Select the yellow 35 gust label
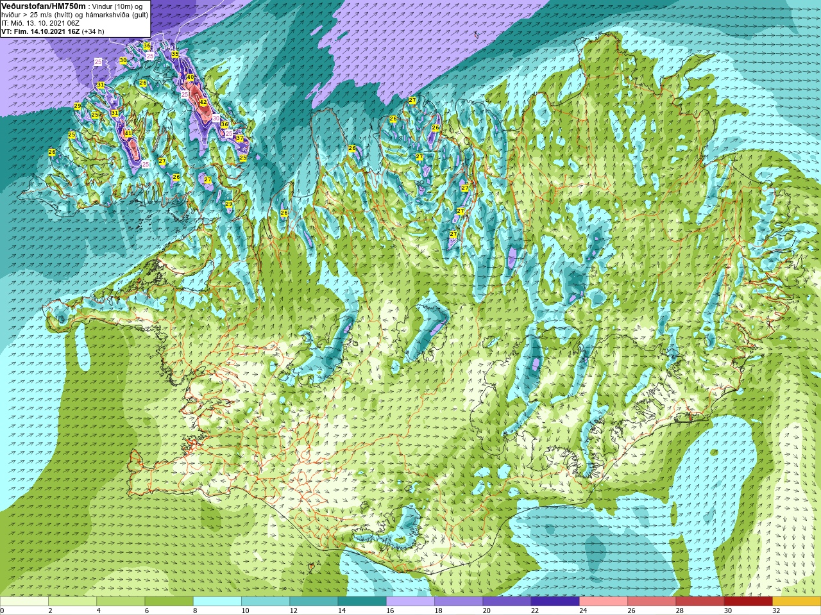 (174, 54)
